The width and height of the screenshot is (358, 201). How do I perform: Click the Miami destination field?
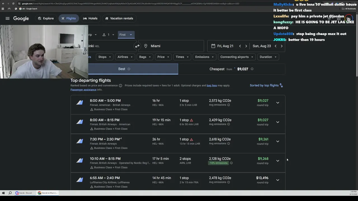click(171, 46)
